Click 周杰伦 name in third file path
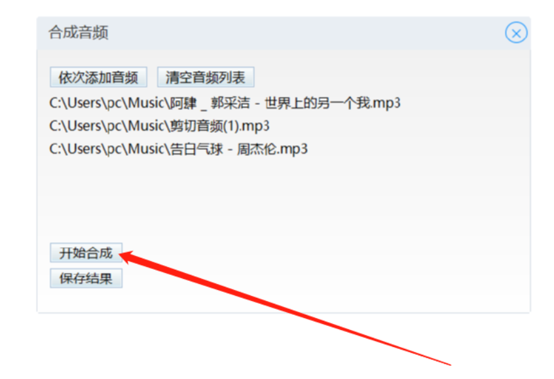This screenshot has height=379, width=554. (256, 149)
